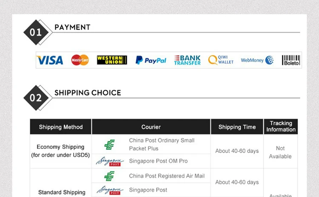Image resolution: width=319 pixels, height=197 pixels.
Task: Click the 01 diamond badge
Action: coord(36,32)
